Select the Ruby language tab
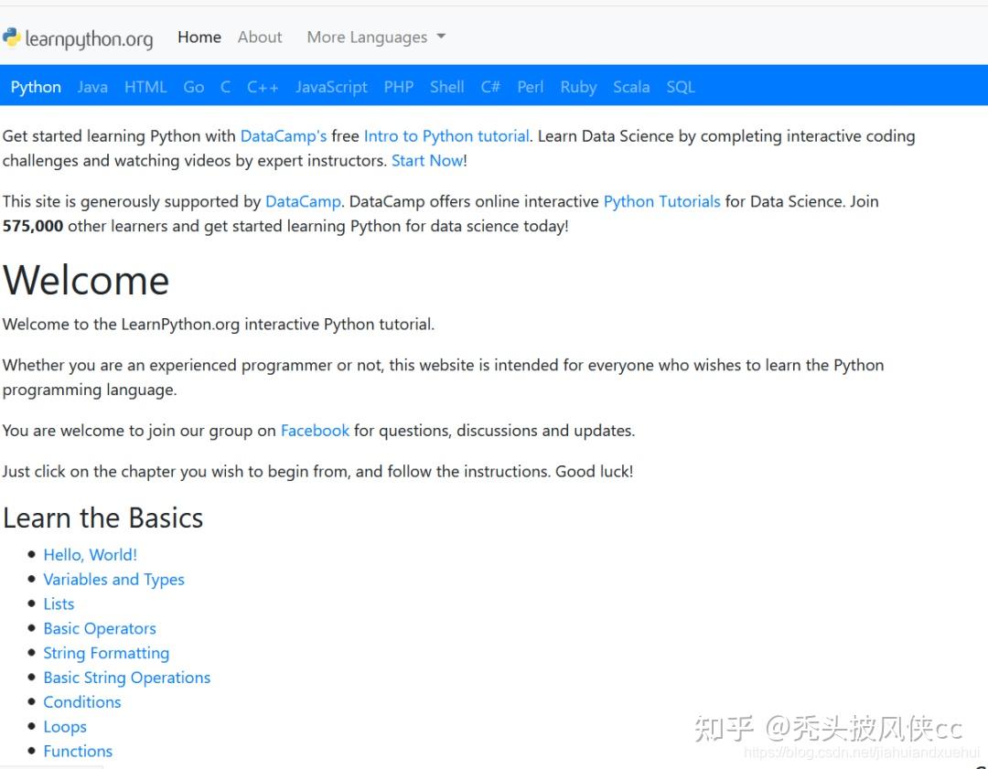This screenshot has height=769, width=988. (x=578, y=87)
